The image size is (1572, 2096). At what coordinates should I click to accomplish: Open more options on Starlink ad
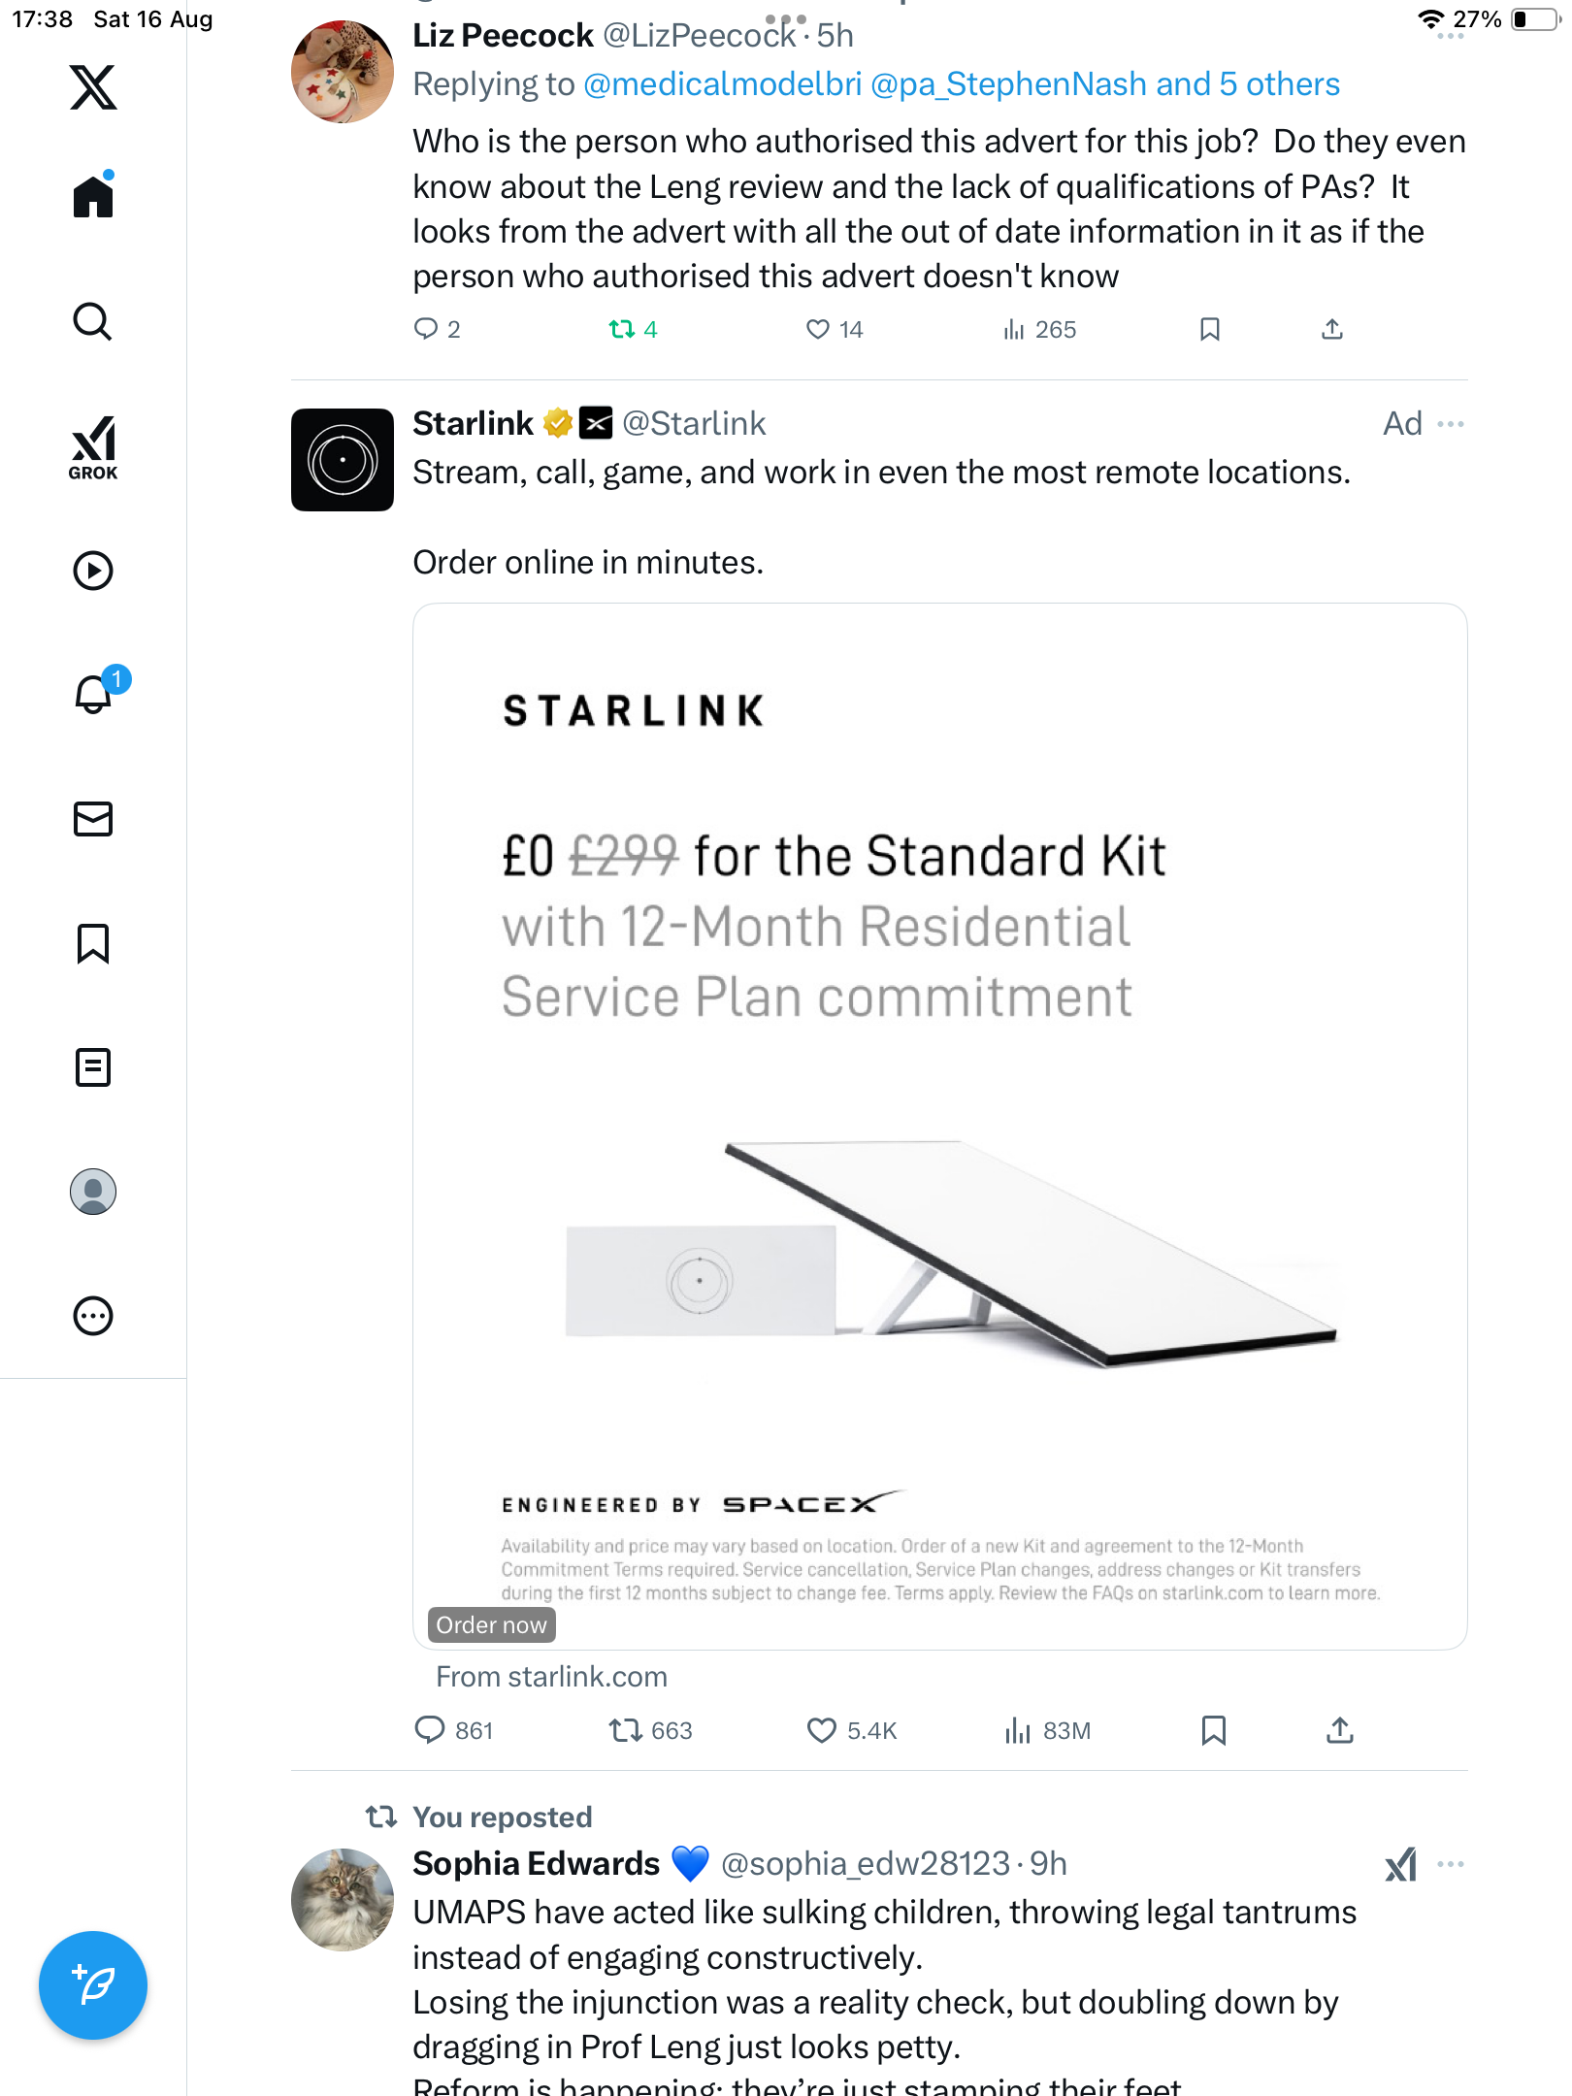1451,424
